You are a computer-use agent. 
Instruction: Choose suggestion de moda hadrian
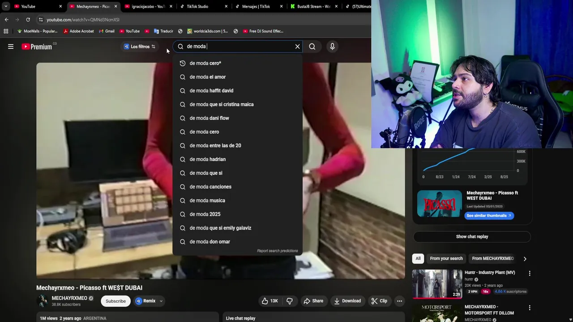pos(238,159)
